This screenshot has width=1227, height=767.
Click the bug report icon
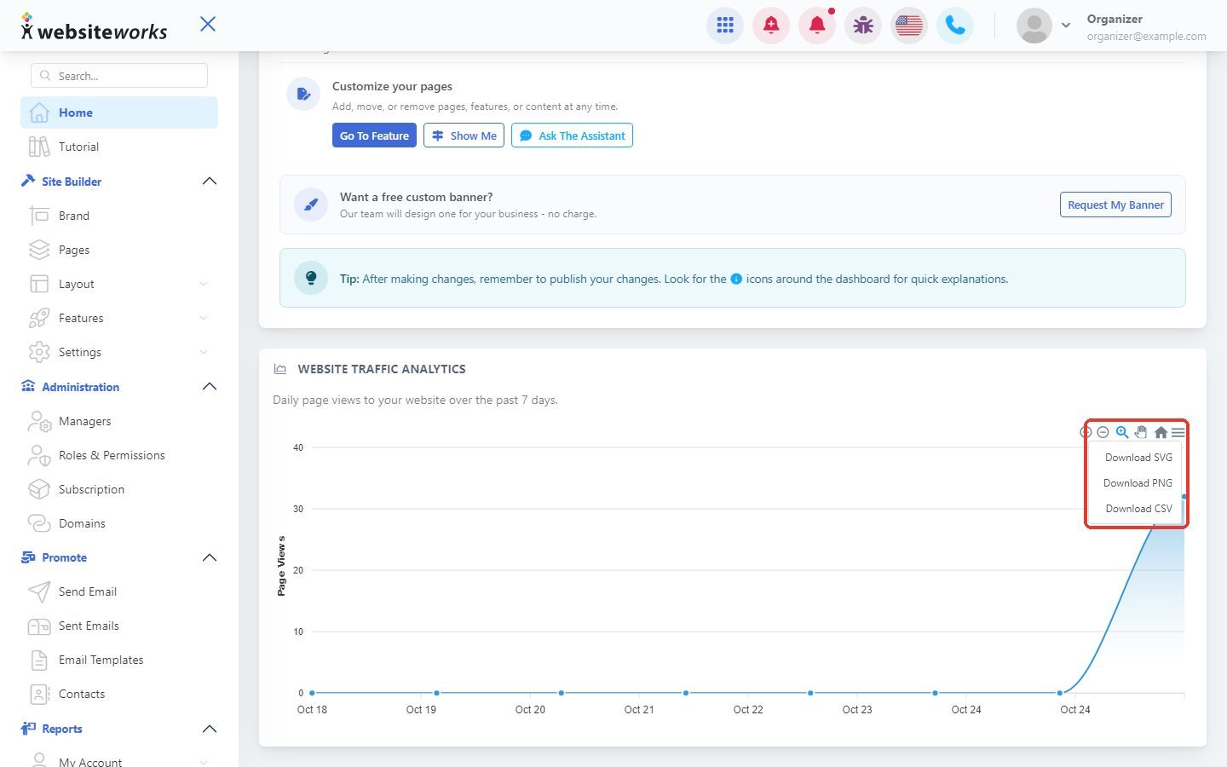coord(863,26)
